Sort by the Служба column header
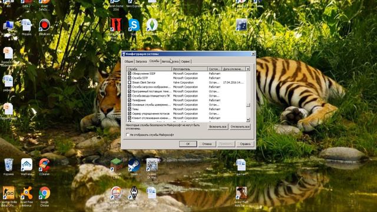The height and width of the screenshot is (212, 377). click(149, 69)
